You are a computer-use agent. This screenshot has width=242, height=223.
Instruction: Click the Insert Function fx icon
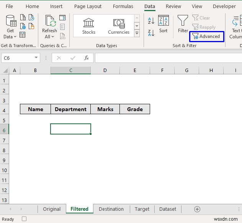87,58
